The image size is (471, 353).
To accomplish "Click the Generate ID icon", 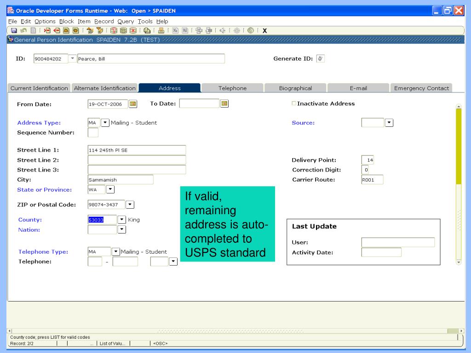I will 320,58.
